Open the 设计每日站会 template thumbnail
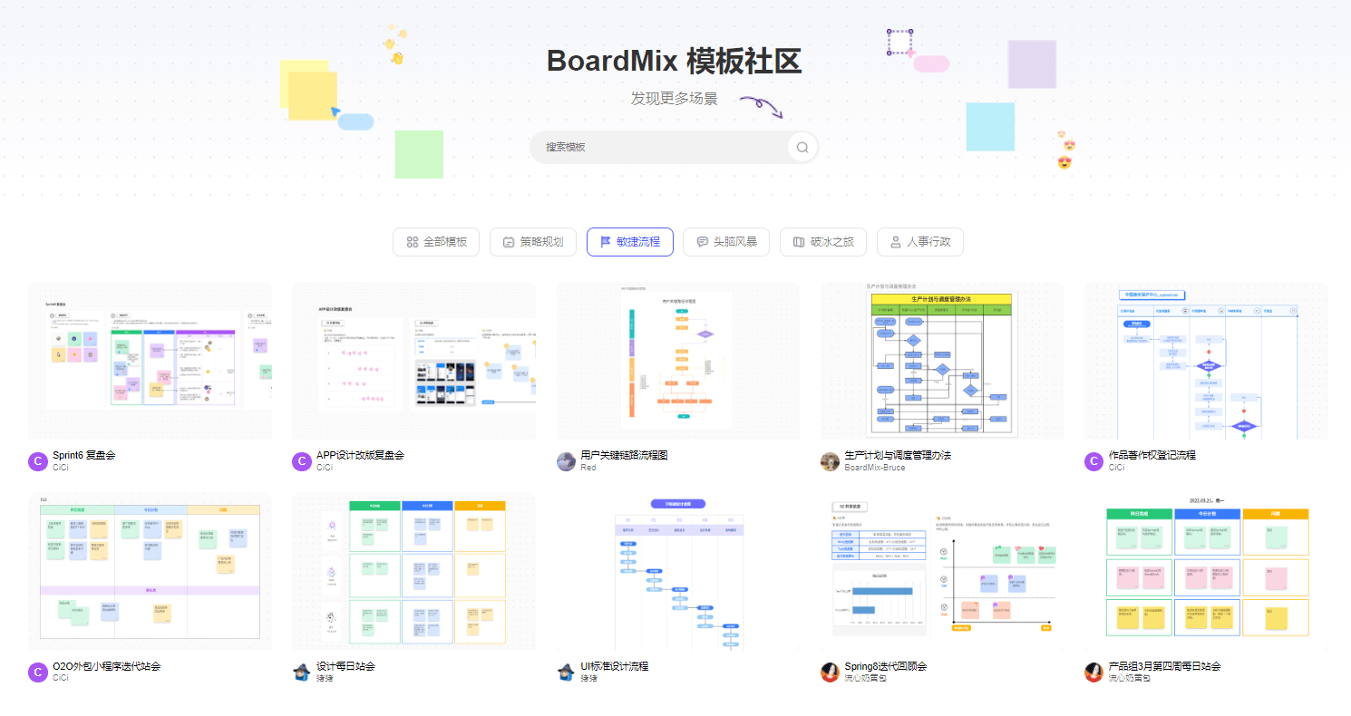 point(413,572)
